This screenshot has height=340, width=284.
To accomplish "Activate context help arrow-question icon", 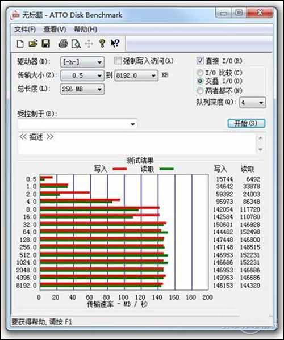I will pyautogui.click(x=115, y=43).
